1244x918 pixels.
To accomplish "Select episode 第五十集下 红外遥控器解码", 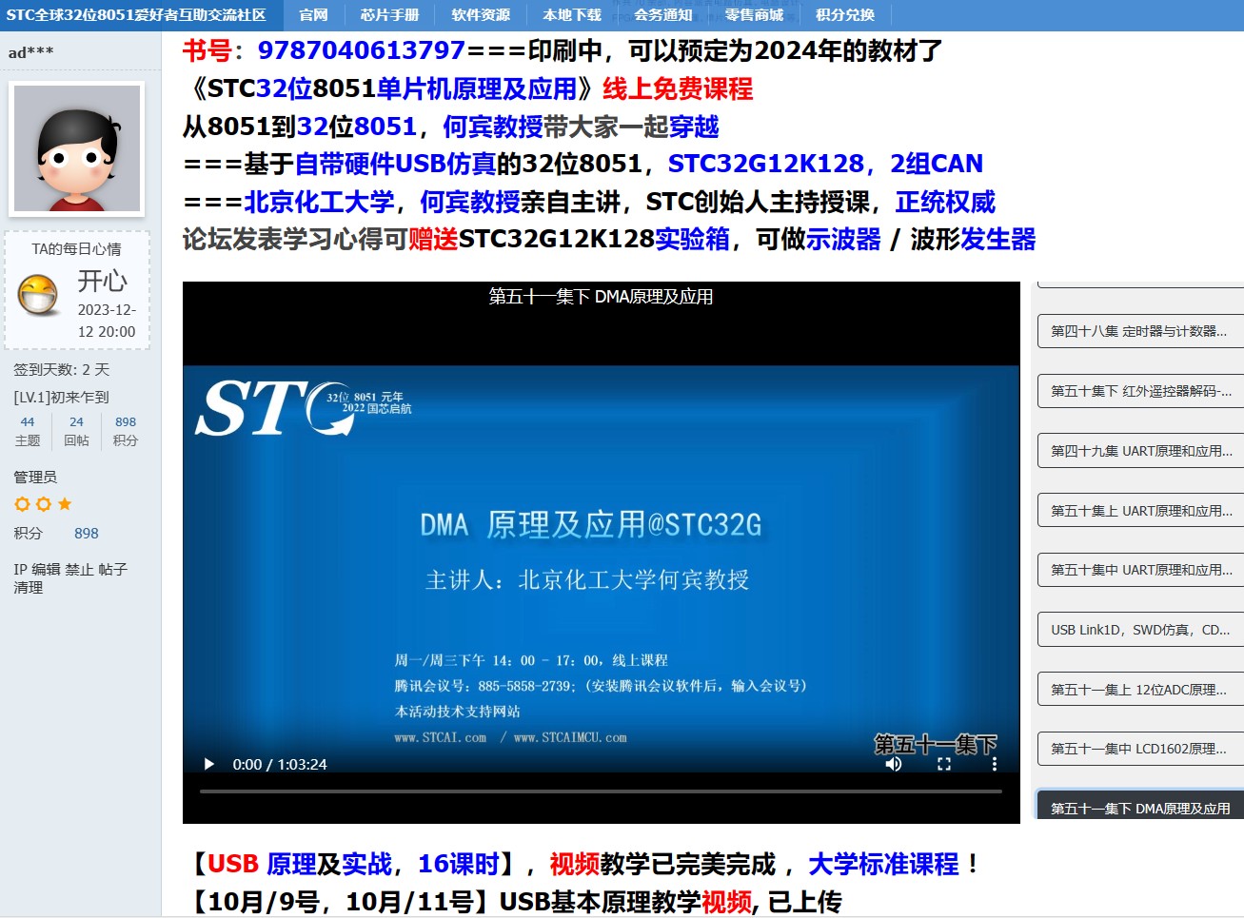I will (x=1140, y=391).
